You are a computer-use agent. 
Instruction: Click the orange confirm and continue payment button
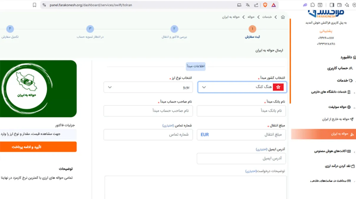click(x=38, y=147)
